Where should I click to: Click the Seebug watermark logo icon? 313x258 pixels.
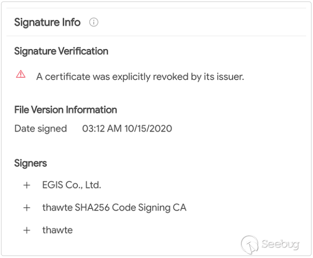(x=250, y=244)
